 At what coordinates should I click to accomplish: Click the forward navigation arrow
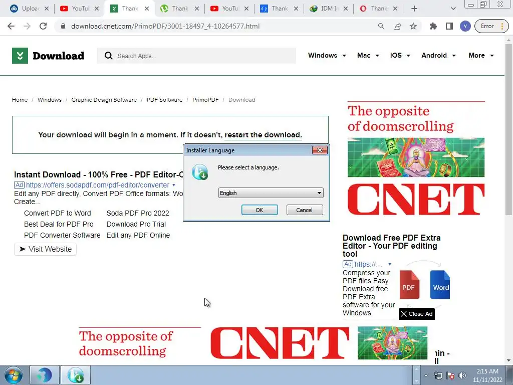point(27,26)
